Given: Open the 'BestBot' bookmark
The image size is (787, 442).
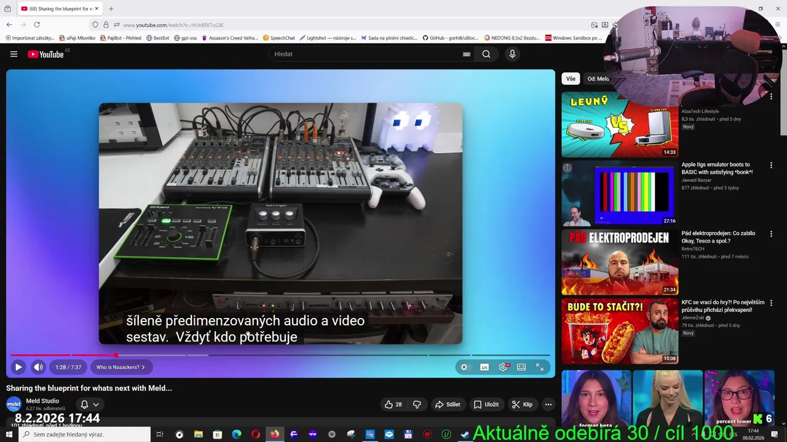Looking at the screenshot, I should click(x=157, y=38).
